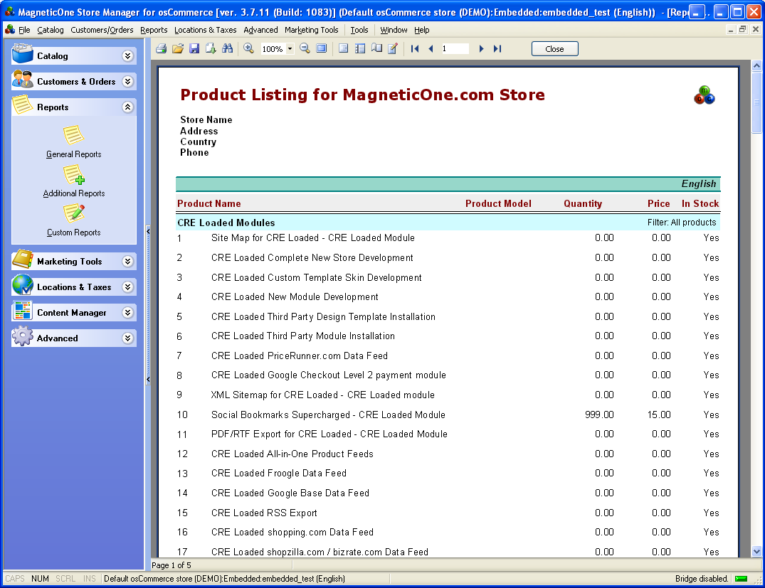Open the Customers/Orders menu
The image size is (765, 588).
point(102,30)
